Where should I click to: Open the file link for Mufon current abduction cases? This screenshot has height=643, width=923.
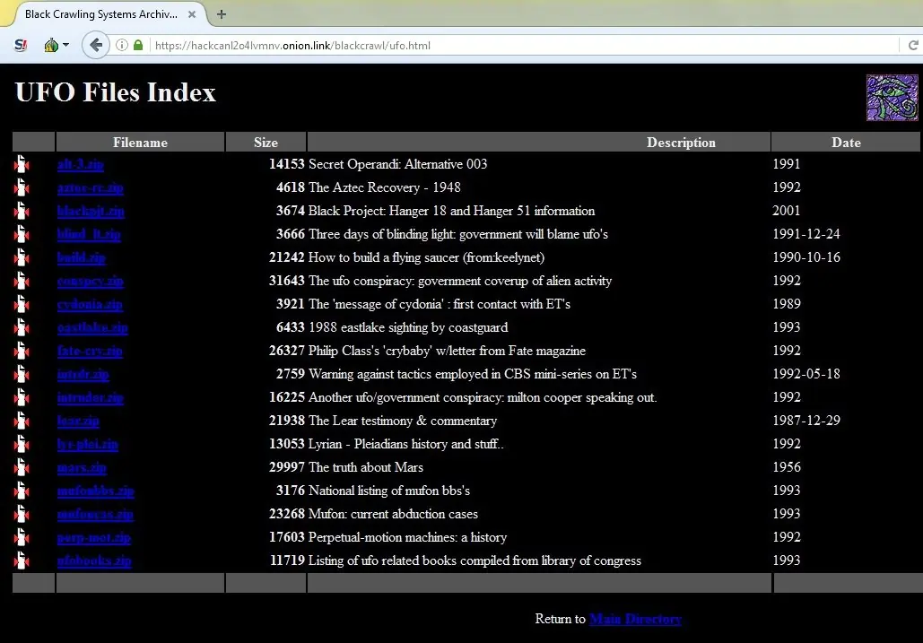95,514
